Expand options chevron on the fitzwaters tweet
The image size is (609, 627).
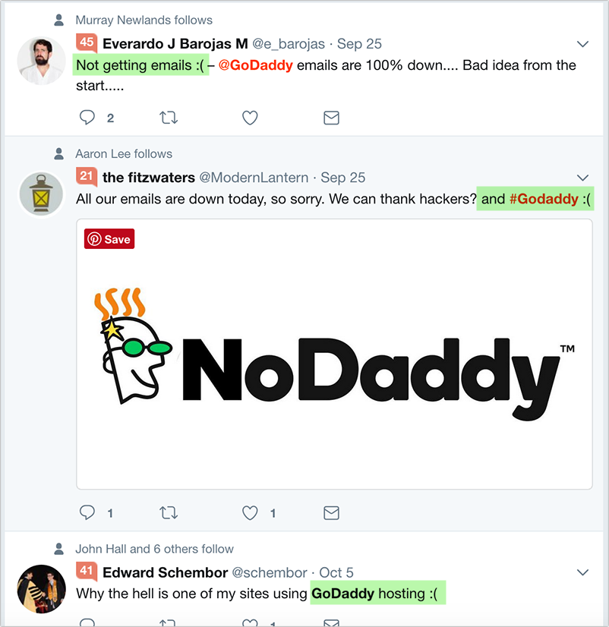coord(582,178)
